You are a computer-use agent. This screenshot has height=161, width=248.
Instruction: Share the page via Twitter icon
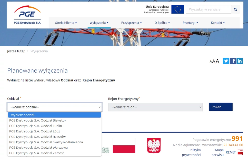coord(226,61)
